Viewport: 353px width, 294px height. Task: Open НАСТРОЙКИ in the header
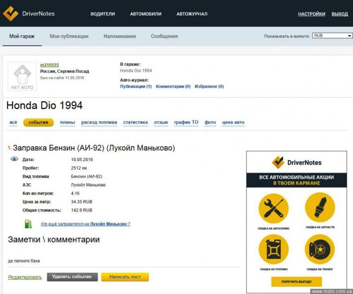tap(311, 14)
